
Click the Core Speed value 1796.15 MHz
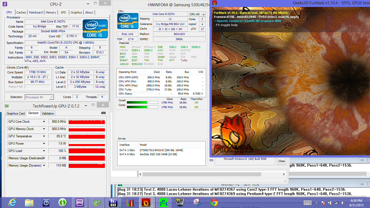[38, 72]
